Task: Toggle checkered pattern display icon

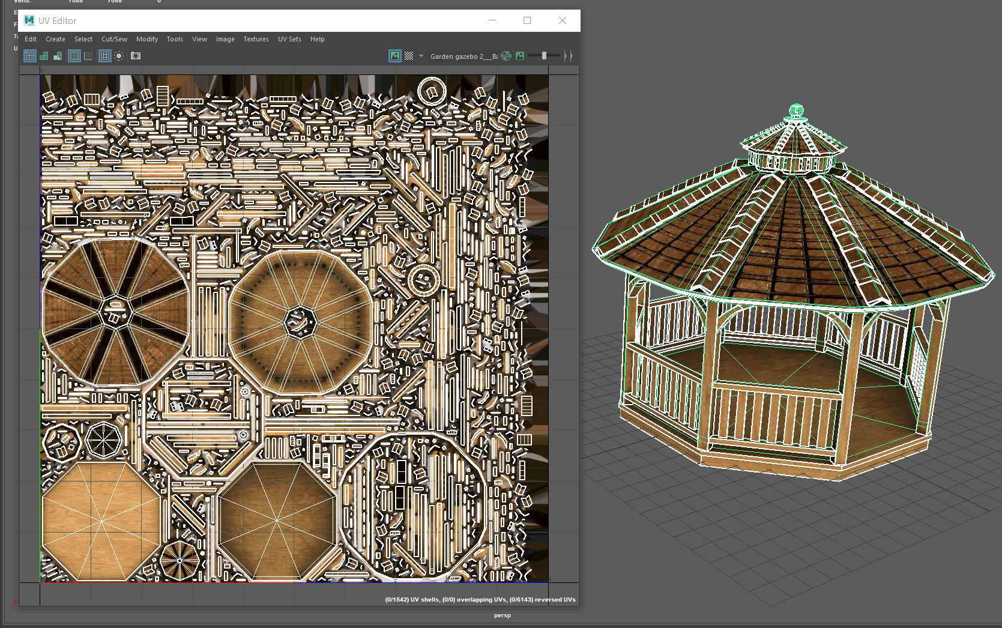Action: coord(409,56)
